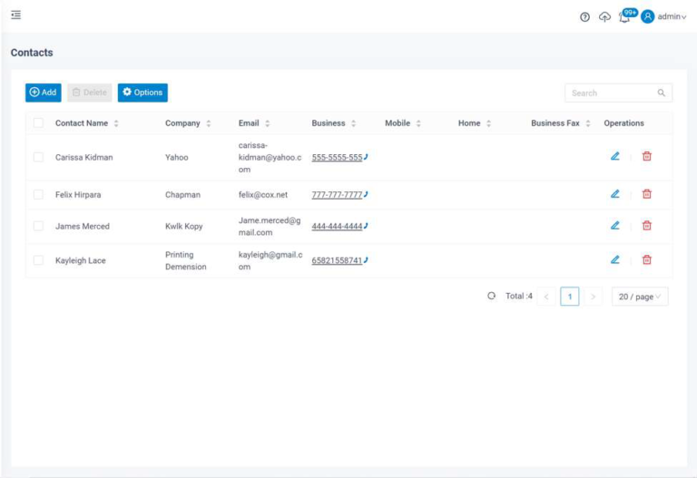Click the refresh icon beside Total
The height and width of the screenshot is (478, 697).
tap(492, 296)
